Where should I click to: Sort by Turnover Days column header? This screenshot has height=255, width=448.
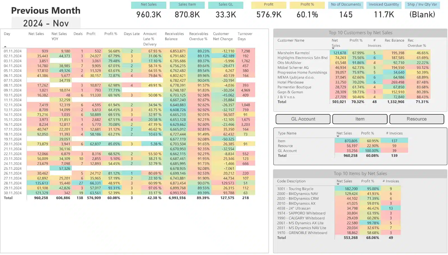[x=245, y=36]
